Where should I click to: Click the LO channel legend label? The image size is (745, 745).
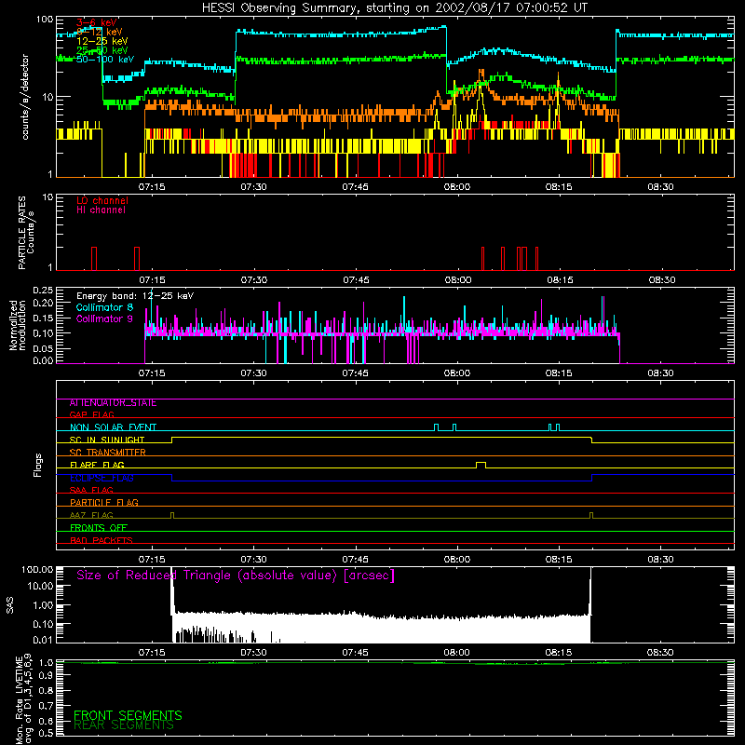point(102,200)
